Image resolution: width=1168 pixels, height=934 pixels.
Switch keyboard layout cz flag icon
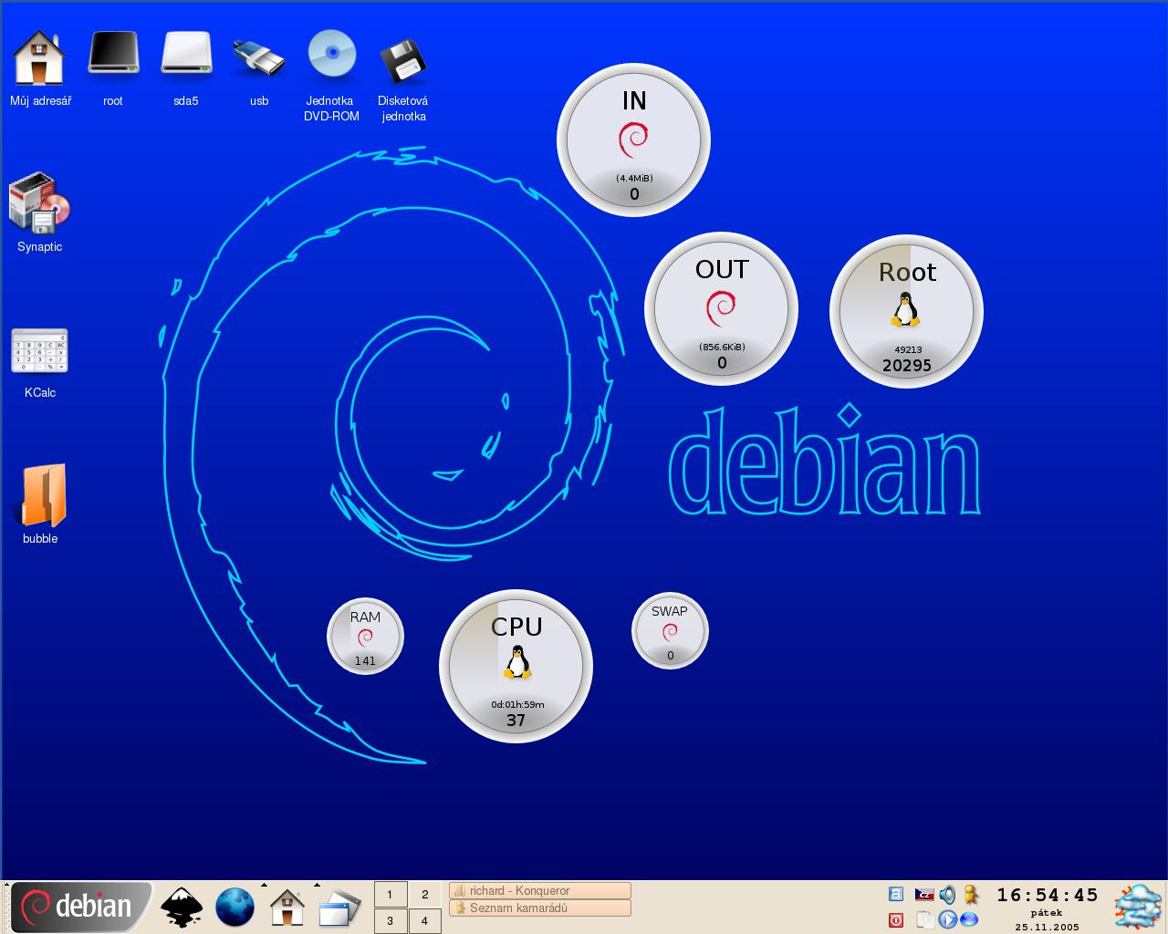pos(924,895)
